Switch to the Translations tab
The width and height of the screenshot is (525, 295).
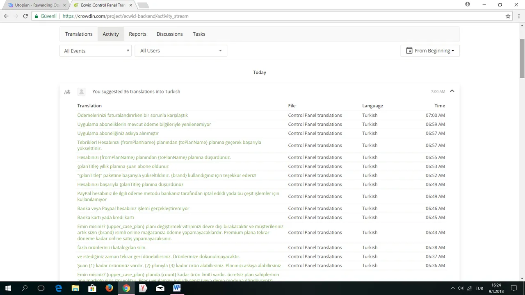(79, 34)
